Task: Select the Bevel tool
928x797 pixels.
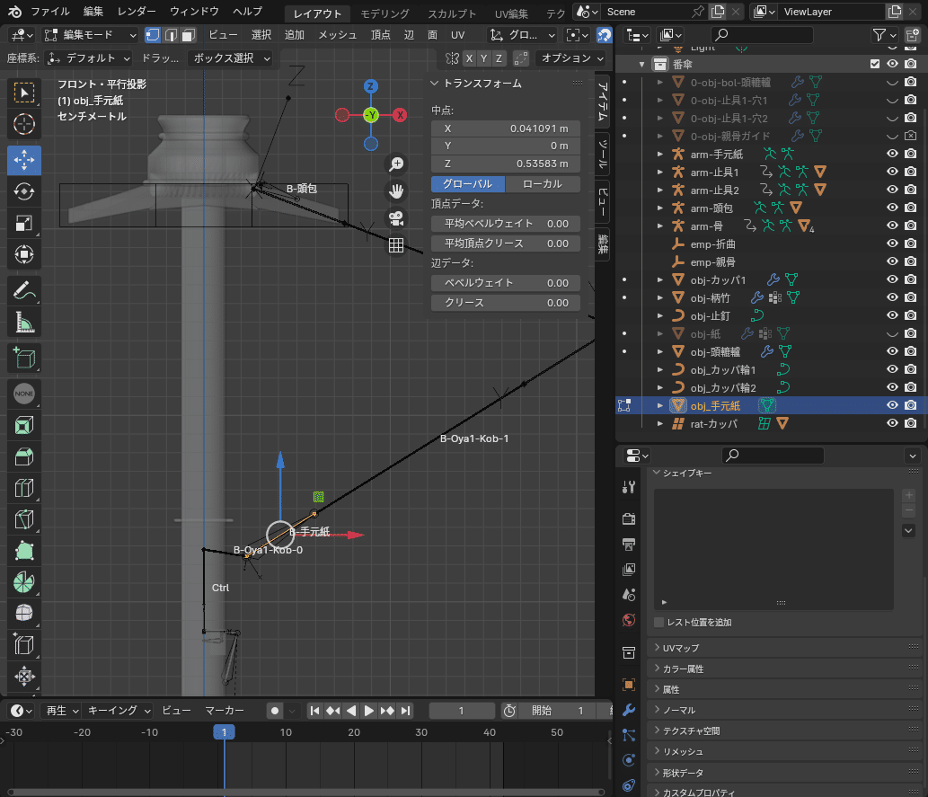Action: click(24, 488)
